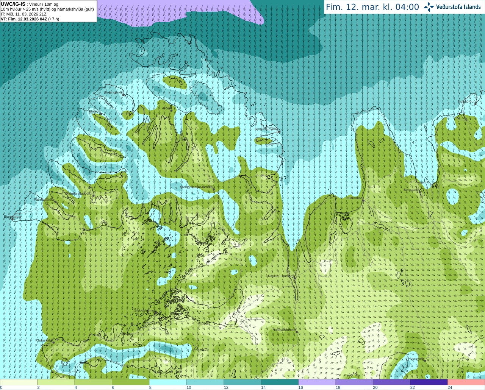Image resolution: width=485 pixels, height=390 pixels.
Task: Select the Bolungarvík station label
Action: (x=113, y=92)
